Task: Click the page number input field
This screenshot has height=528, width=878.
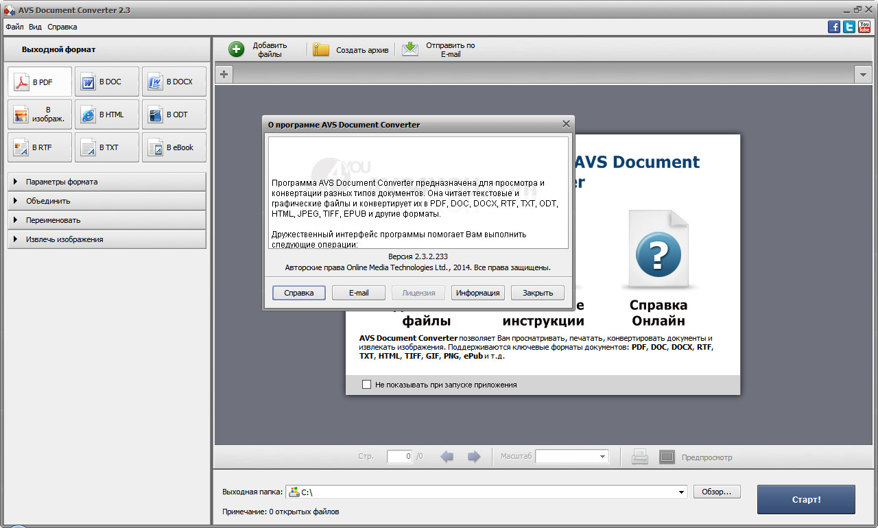Action: pos(399,457)
